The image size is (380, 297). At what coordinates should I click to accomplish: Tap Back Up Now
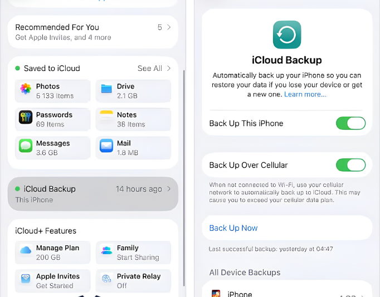click(x=233, y=228)
